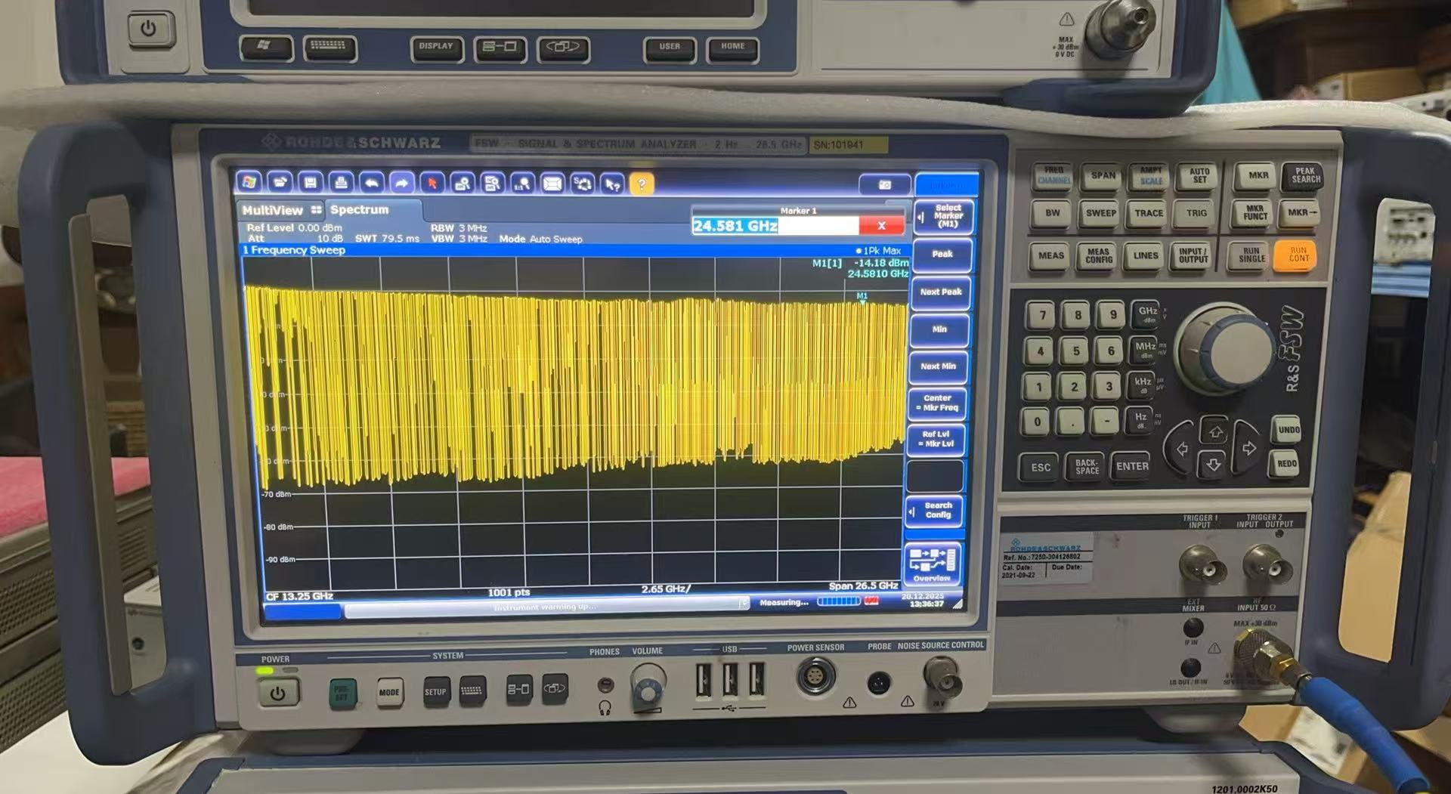The image size is (1451, 794).
Task: Open the Overview signal flow button
Action: [x=933, y=564]
